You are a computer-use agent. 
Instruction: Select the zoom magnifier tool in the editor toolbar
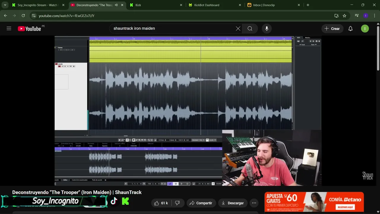click(140, 140)
